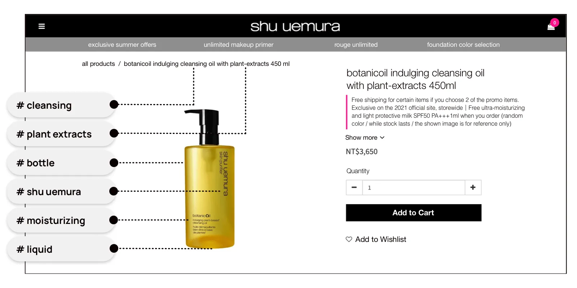
Task: Decrease quantity with the minus icon
Action: (x=354, y=188)
